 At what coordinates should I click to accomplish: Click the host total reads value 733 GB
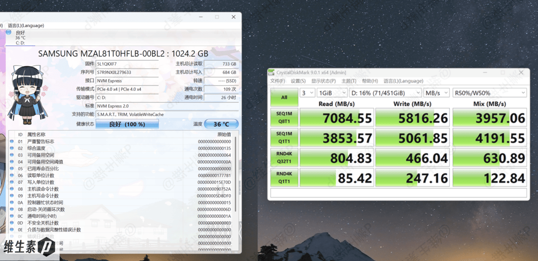tap(221, 64)
